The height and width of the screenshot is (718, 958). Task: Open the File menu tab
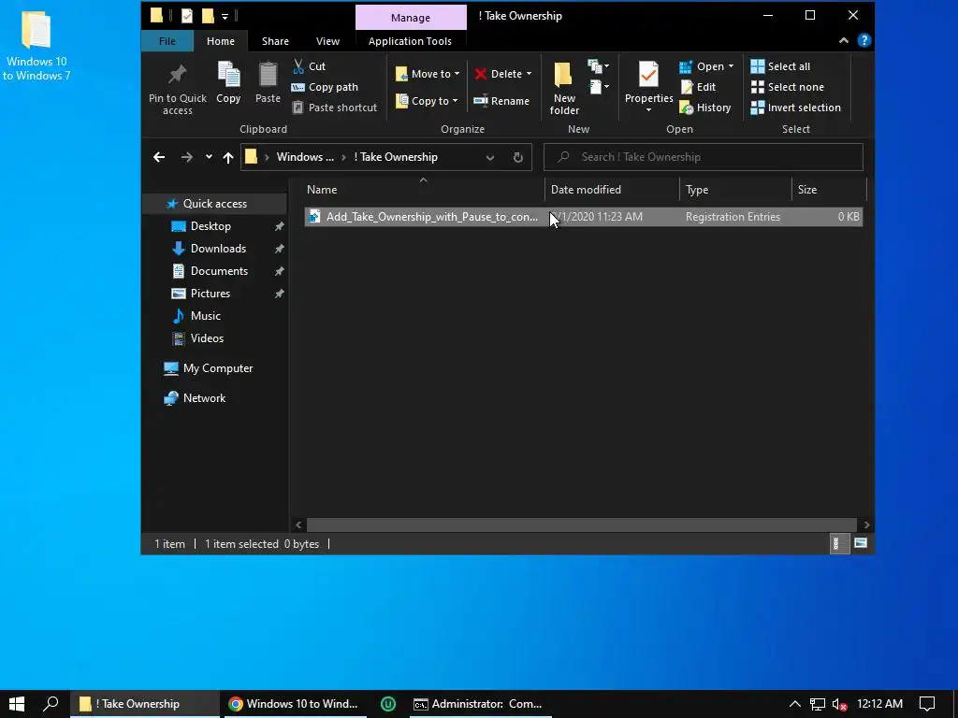(x=167, y=41)
